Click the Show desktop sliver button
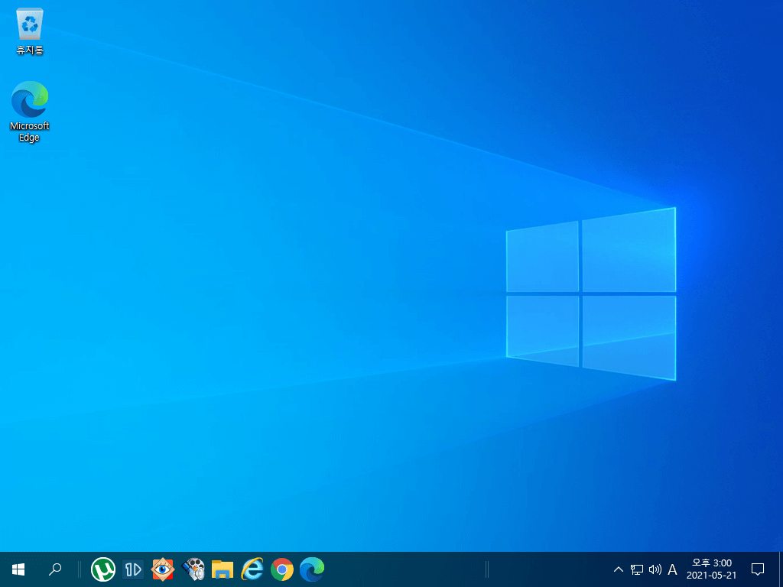 (781, 569)
